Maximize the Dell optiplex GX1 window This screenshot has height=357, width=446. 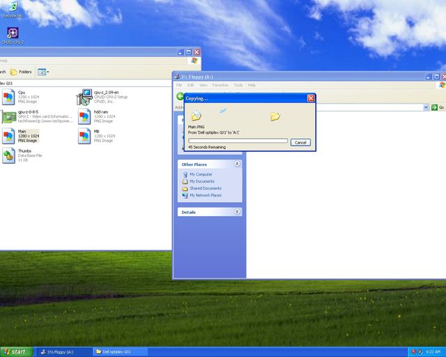pos(188,52)
